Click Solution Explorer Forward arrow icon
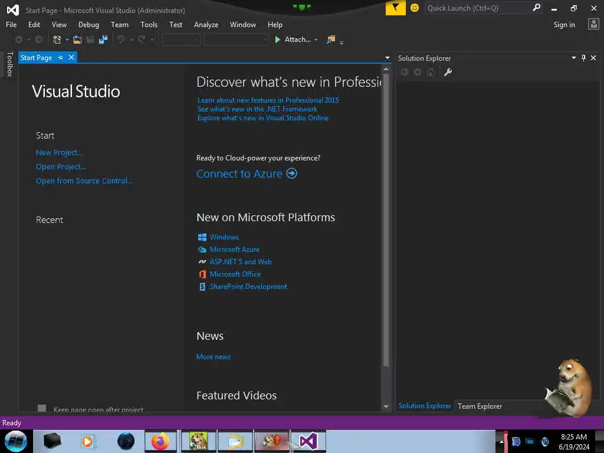 [x=417, y=72]
